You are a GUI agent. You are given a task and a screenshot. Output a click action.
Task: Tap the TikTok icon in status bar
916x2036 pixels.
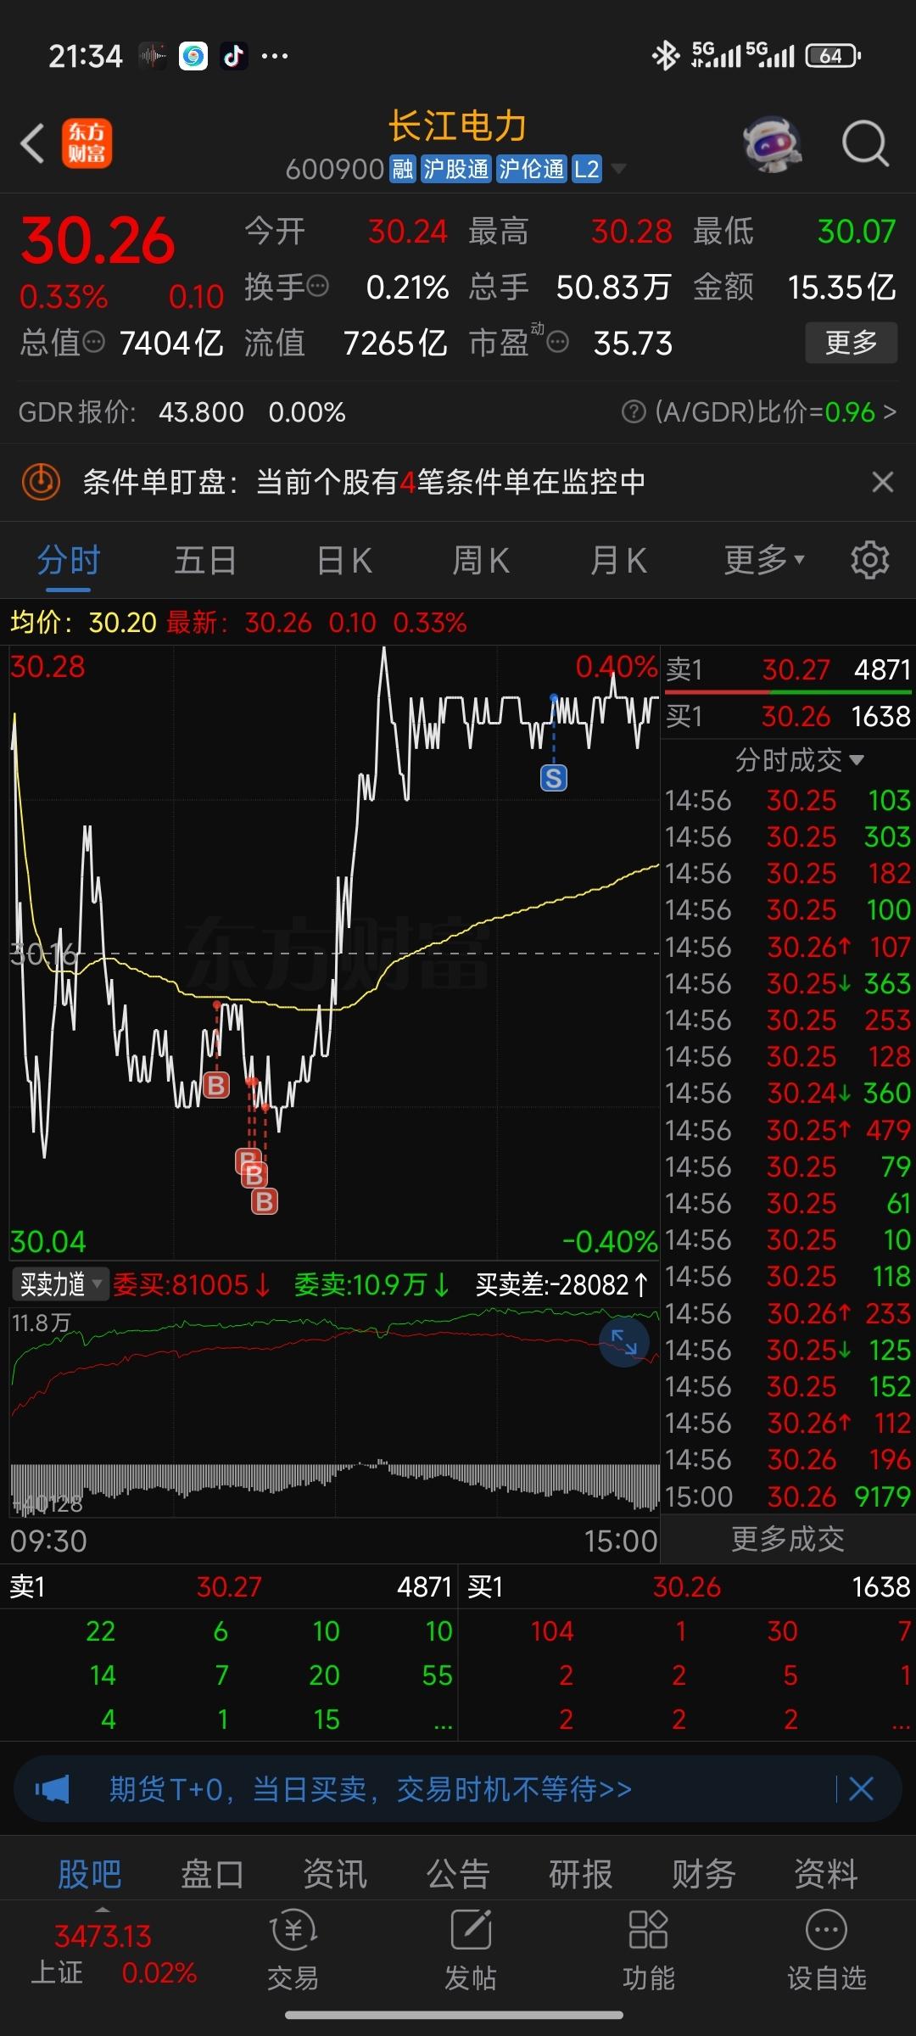234,56
